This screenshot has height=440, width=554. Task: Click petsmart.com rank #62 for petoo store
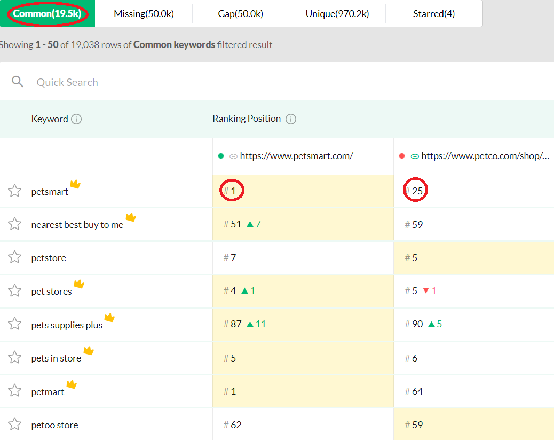pos(233,425)
